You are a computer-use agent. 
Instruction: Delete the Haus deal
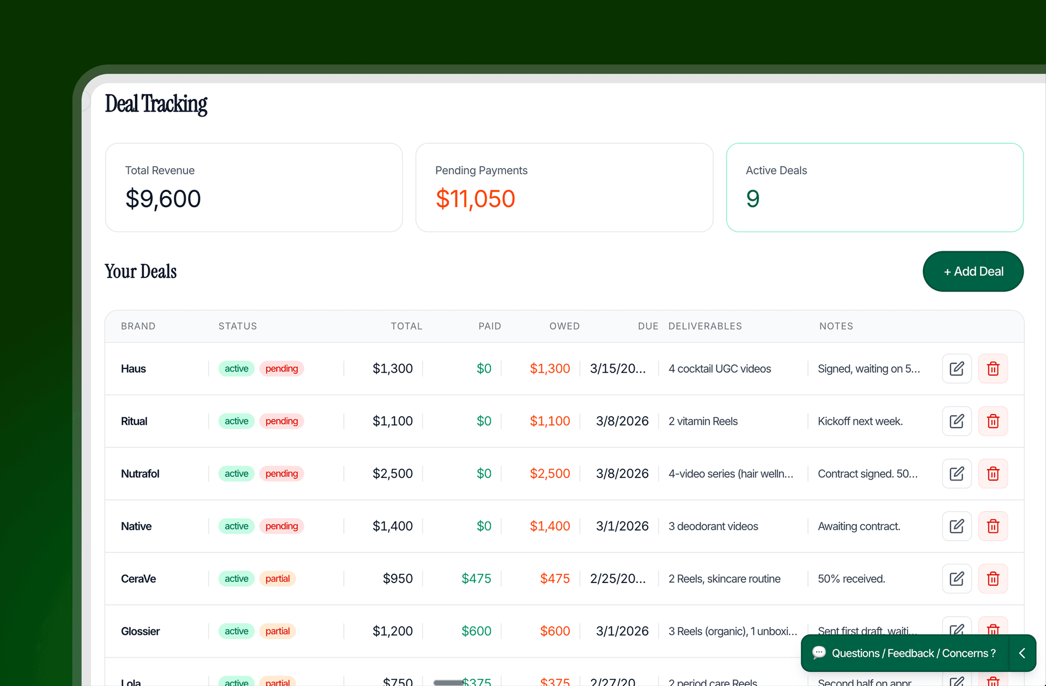point(993,368)
